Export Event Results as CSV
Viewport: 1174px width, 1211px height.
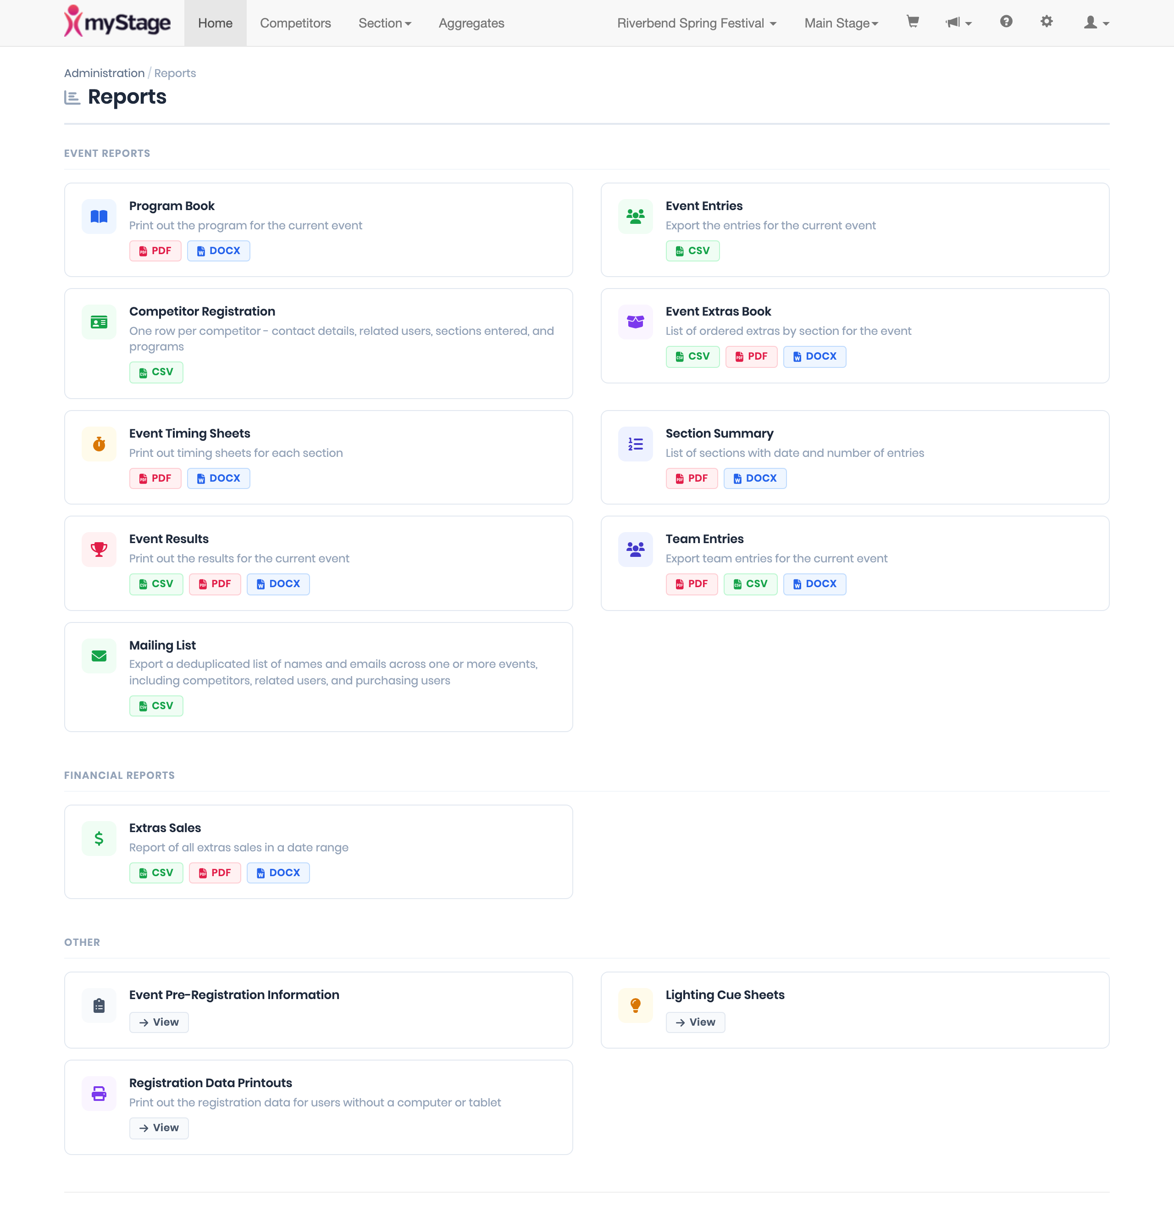coord(156,584)
